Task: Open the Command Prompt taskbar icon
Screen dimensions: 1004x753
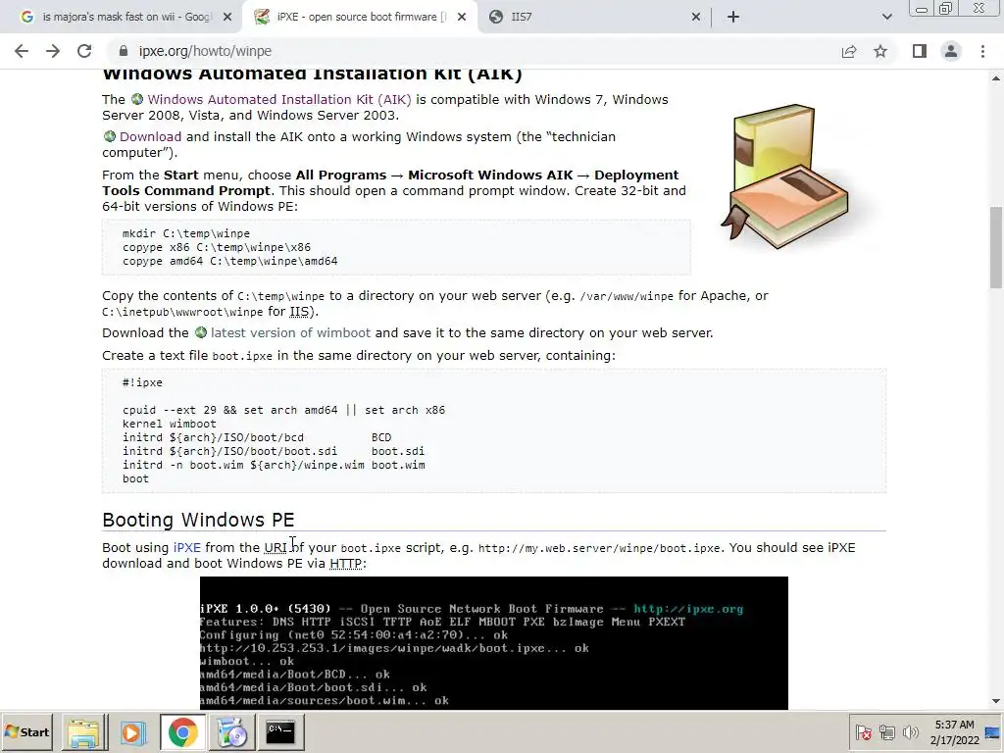Action: 280,732
